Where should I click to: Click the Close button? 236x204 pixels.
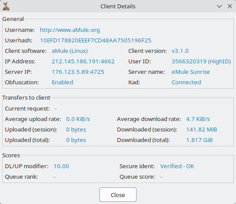tap(118, 194)
